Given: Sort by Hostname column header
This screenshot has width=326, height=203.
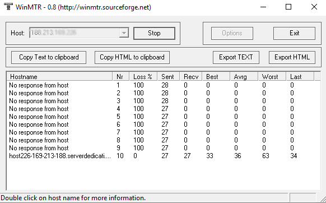Looking at the screenshot, I should [x=60, y=77].
